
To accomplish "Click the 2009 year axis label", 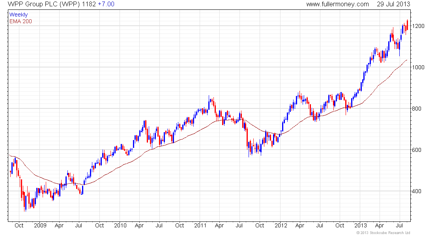I will pyautogui.click(x=40, y=225).
